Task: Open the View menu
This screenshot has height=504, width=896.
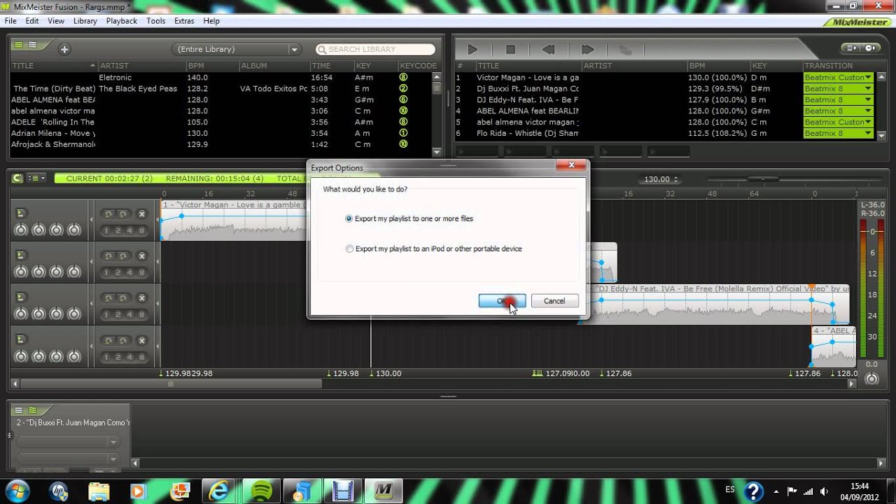Action: pyautogui.click(x=56, y=21)
